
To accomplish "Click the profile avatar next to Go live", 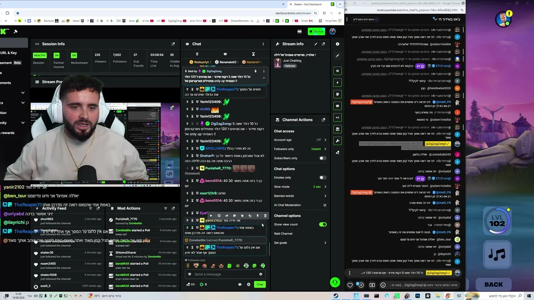I will pyautogui.click(x=332, y=31).
